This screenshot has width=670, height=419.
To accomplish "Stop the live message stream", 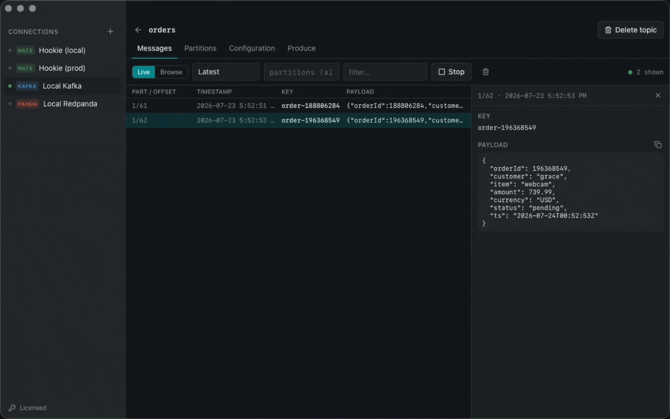I will click(x=451, y=72).
